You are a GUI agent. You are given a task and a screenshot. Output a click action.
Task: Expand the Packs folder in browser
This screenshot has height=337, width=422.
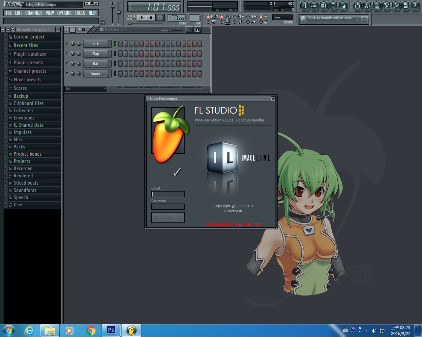[19, 147]
